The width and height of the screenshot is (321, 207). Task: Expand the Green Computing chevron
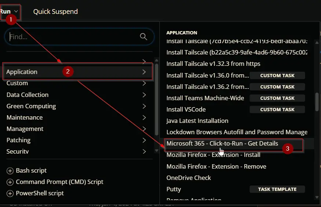pyautogui.click(x=144, y=106)
